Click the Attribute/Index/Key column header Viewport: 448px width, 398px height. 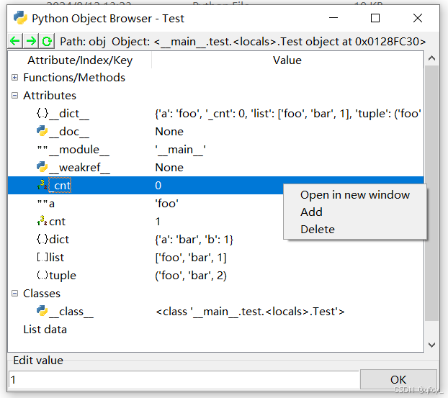point(80,60)
